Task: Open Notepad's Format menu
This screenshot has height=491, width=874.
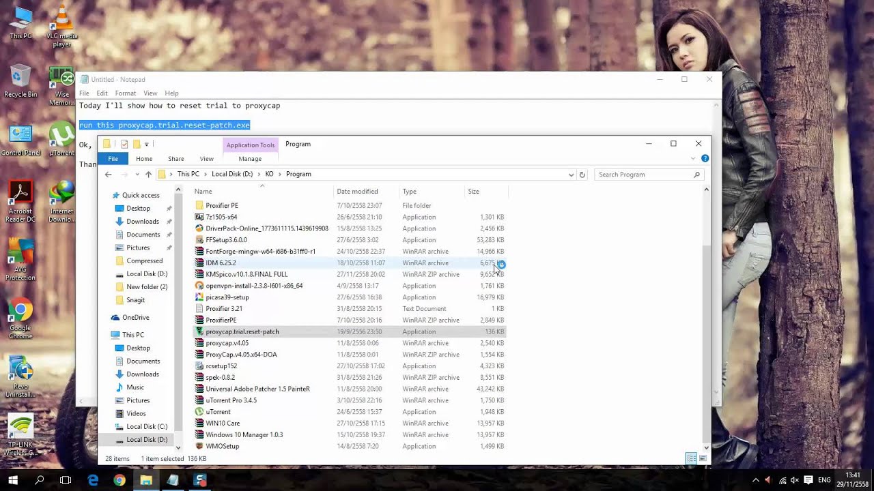Action: 125,93
